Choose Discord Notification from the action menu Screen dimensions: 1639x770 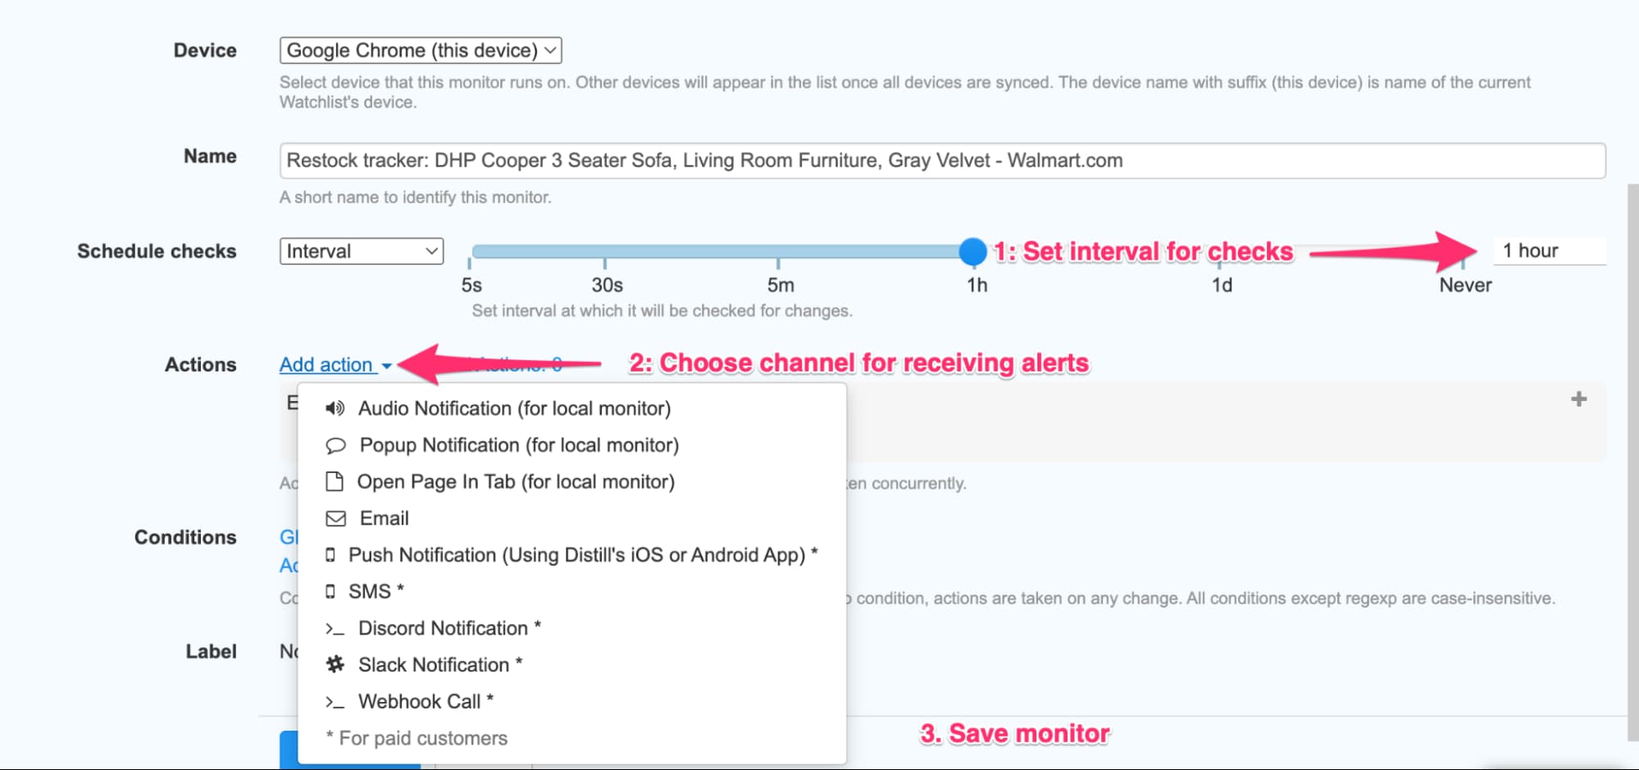click(448, 628)
